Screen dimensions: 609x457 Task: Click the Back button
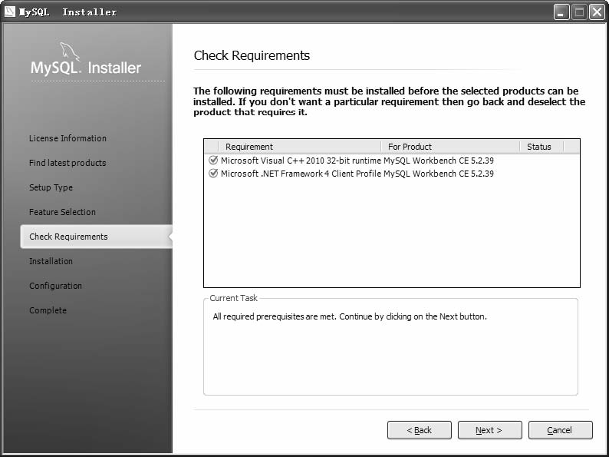pyautogui.click(x=420, y=430)
